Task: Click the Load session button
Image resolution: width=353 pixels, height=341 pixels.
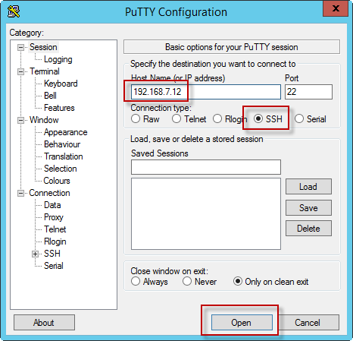Action: click(x=308, y=187)
